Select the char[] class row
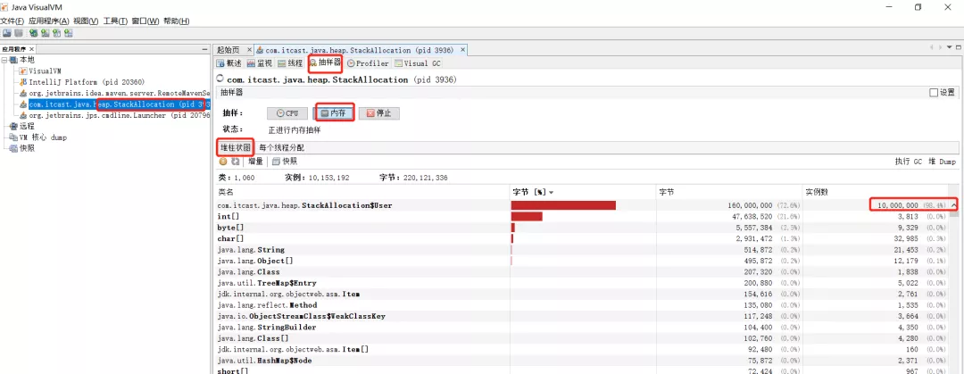964x374 pixels. coord(583,238)
